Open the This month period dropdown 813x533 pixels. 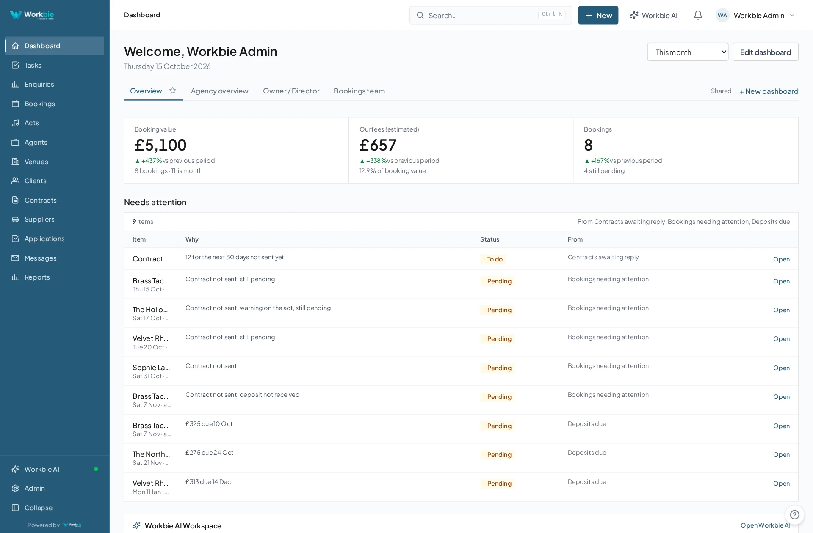point(688,52)
